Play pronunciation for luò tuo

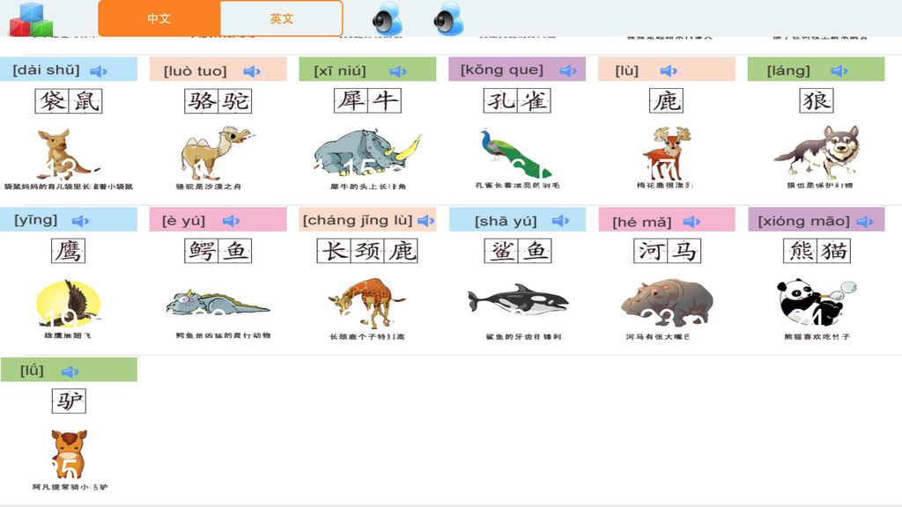[252, 70]
